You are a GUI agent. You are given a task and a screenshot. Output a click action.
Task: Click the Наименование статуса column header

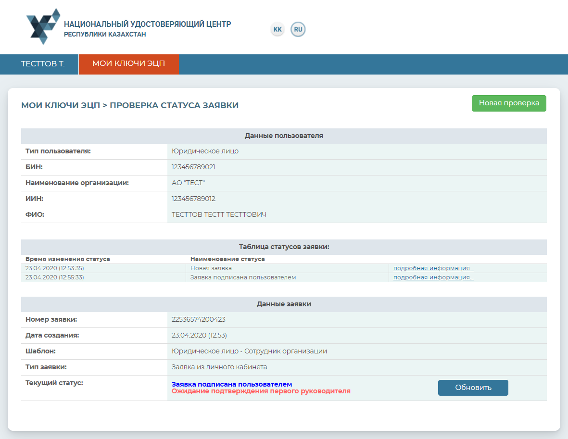point(227,259)
